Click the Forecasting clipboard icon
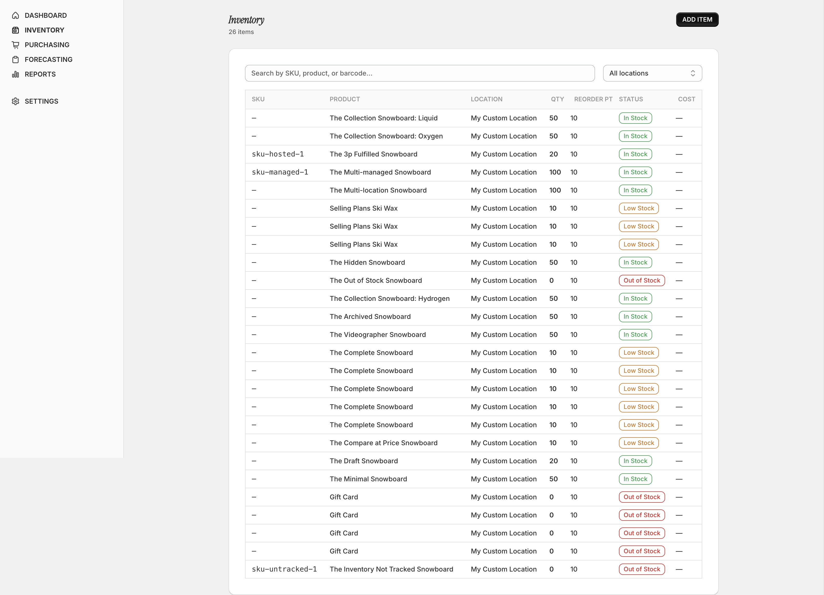Viewport: 824px width, 595px height. (15, 60)
